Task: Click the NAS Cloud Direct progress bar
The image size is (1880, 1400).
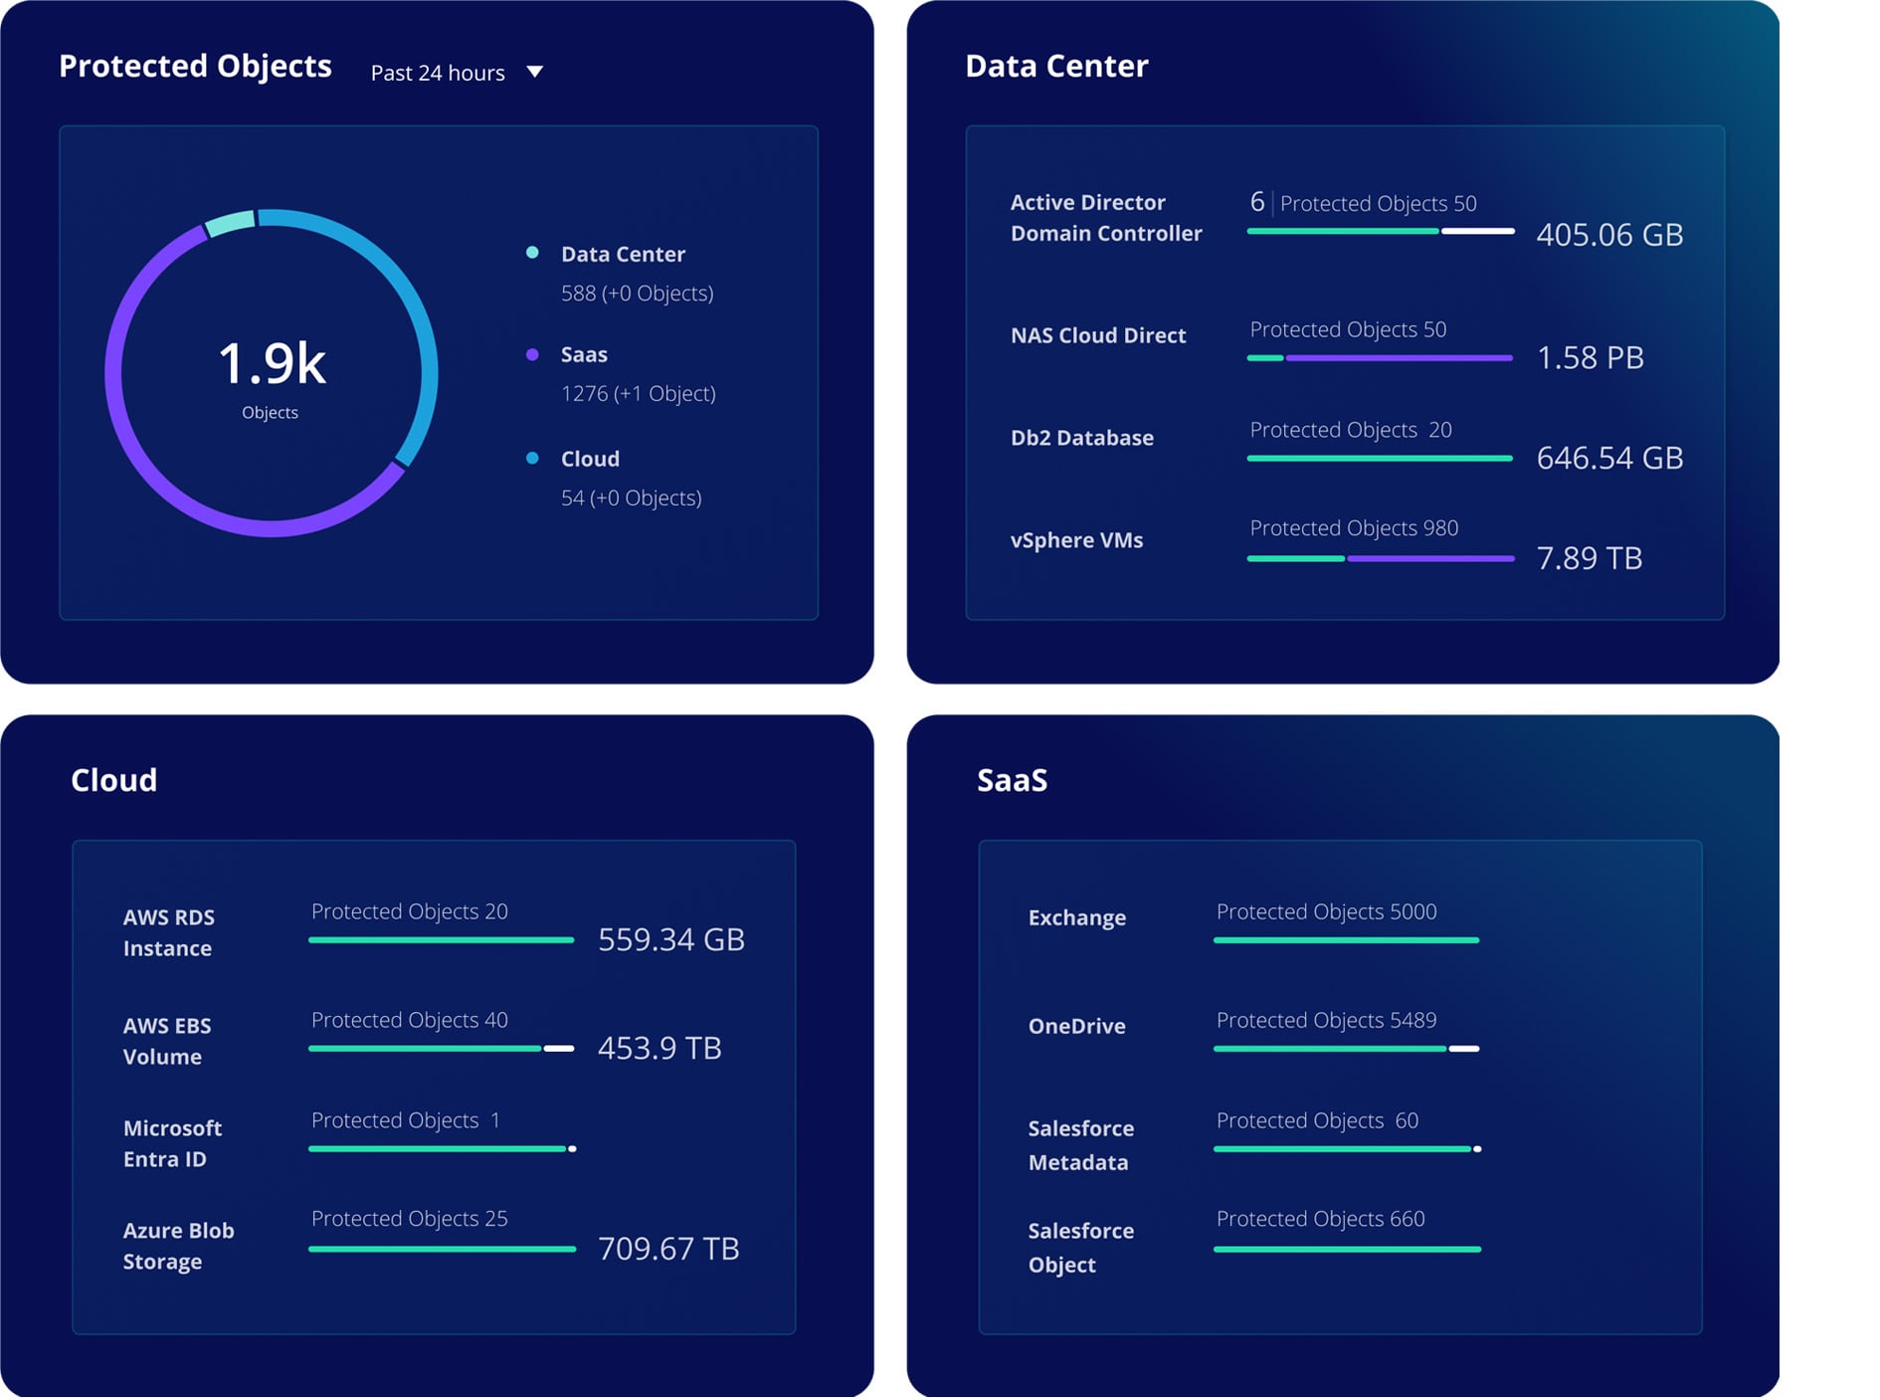Action: pyautogui.click(x=1379, y=357)
